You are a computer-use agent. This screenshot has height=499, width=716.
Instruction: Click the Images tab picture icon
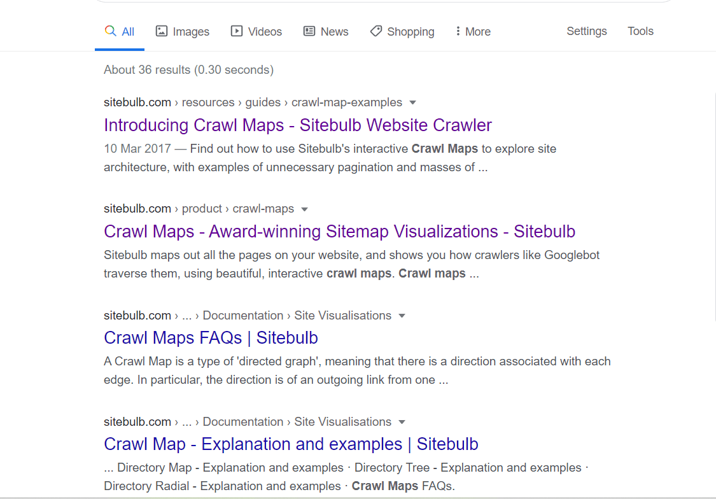coord(162,31)
